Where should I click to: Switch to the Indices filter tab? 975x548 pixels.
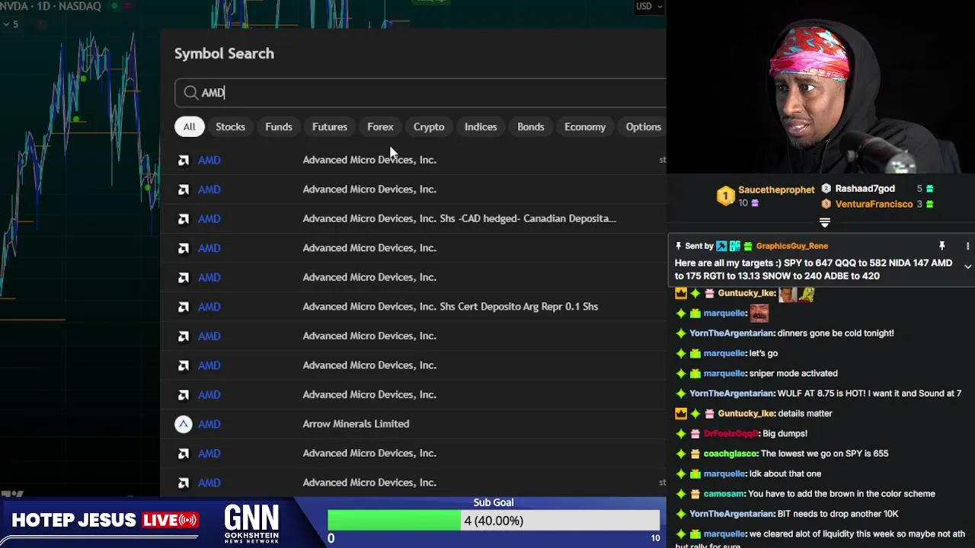(x=481, y=127)
